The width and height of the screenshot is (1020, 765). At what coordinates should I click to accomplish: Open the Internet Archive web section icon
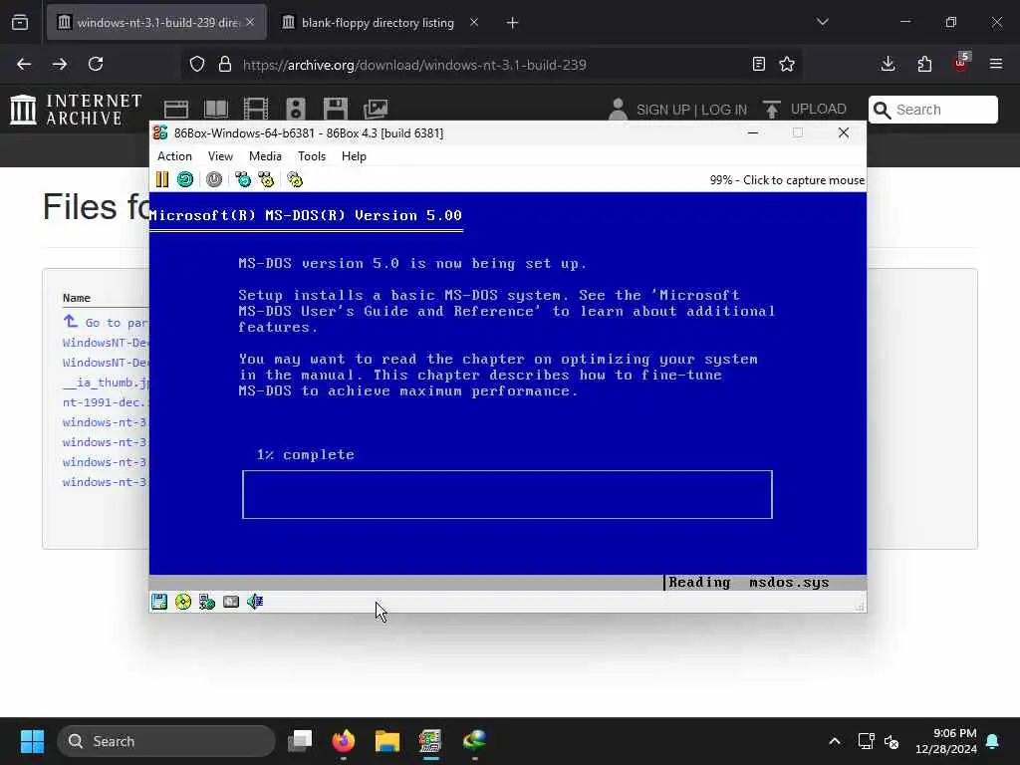(175, 109)
